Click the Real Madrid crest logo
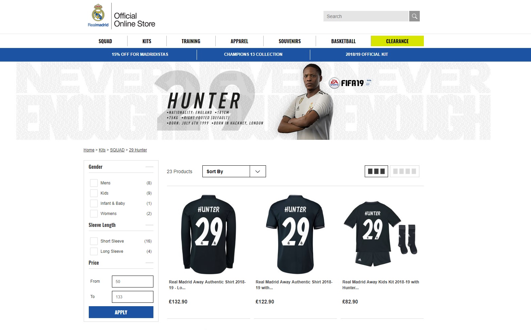 click(98, 15)
